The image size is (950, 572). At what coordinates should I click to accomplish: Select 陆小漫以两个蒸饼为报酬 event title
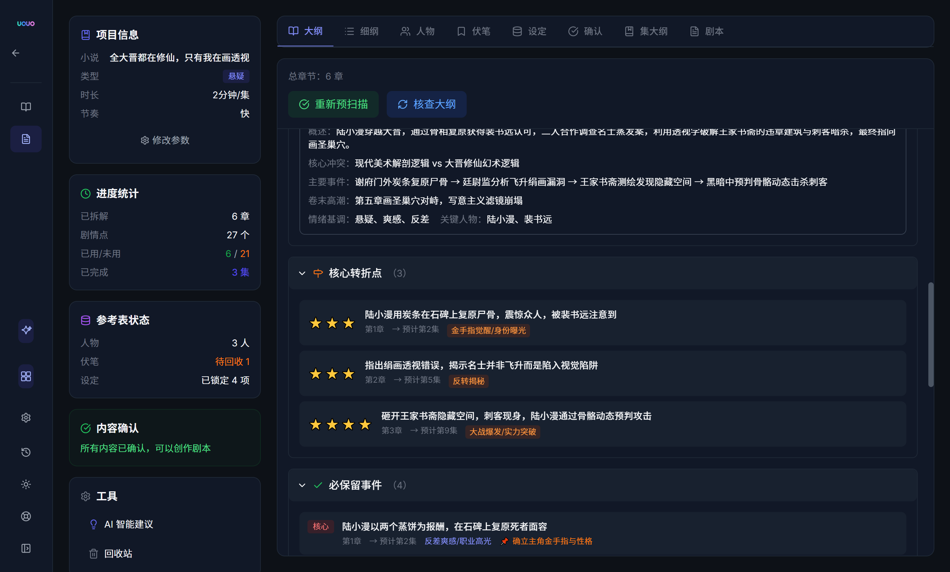pyautogui.click(x=444, y=527)
